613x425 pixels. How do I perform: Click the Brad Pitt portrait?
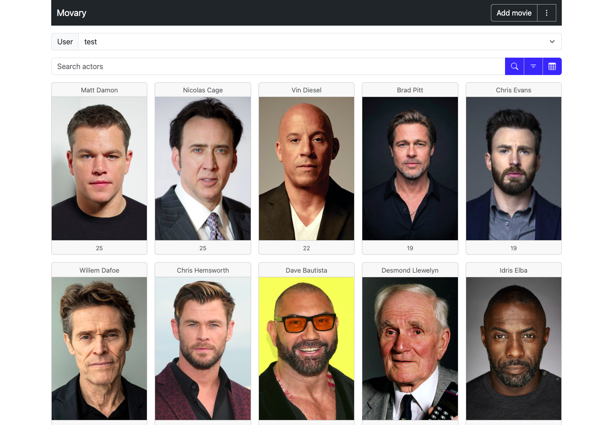coord(410,168)
